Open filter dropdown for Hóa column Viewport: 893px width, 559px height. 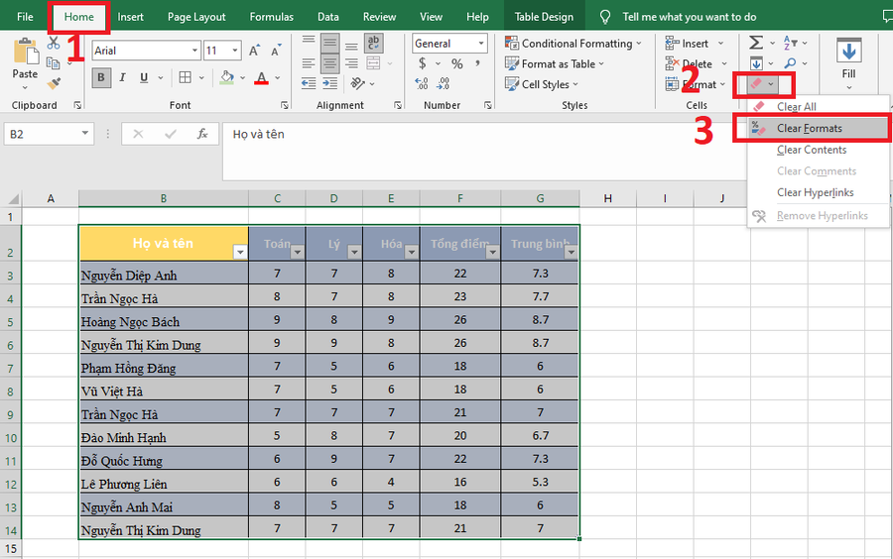411,253
